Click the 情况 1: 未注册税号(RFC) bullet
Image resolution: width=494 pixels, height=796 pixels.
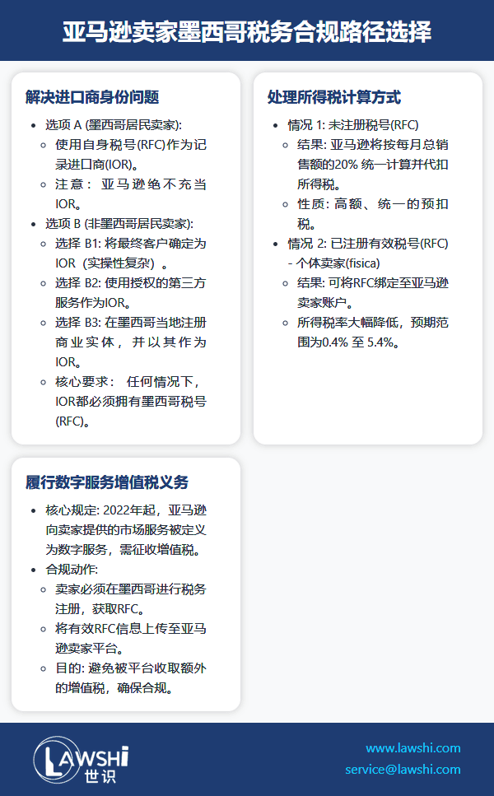click(352, 125)
